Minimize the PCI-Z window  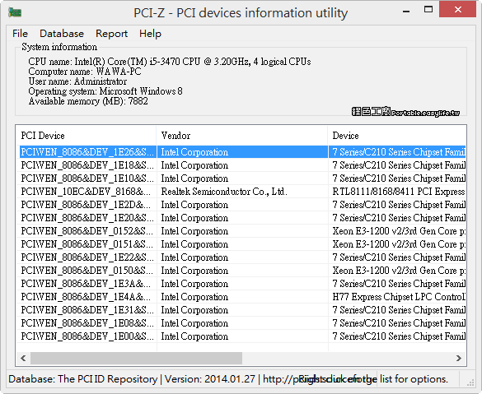[406, 11]
